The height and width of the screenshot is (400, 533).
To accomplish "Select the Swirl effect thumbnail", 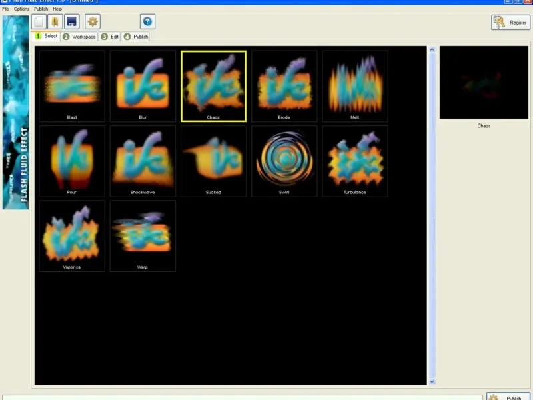I will [x=284, y=161].
